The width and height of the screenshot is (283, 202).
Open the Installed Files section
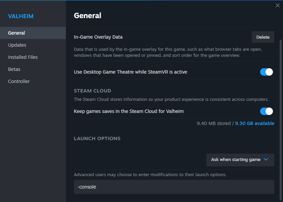click(x=33, y=57)
